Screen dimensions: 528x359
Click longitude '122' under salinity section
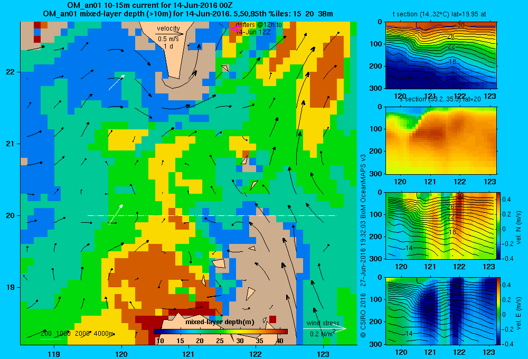(460, 182)
